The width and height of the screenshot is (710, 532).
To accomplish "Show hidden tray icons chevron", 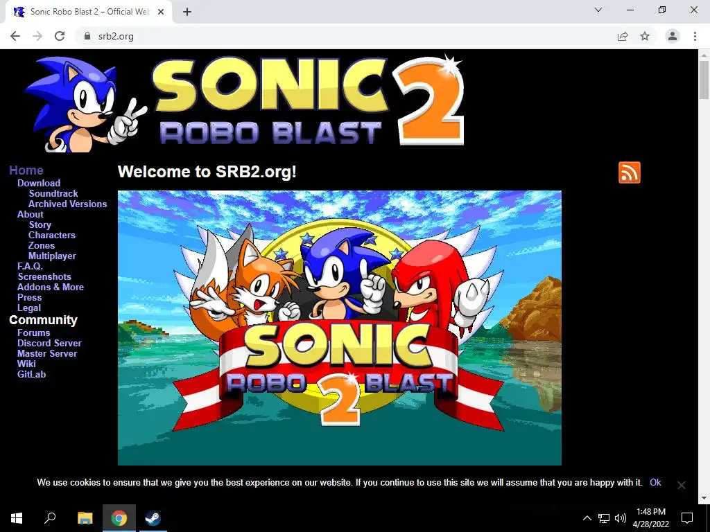I will click(587, 518).
